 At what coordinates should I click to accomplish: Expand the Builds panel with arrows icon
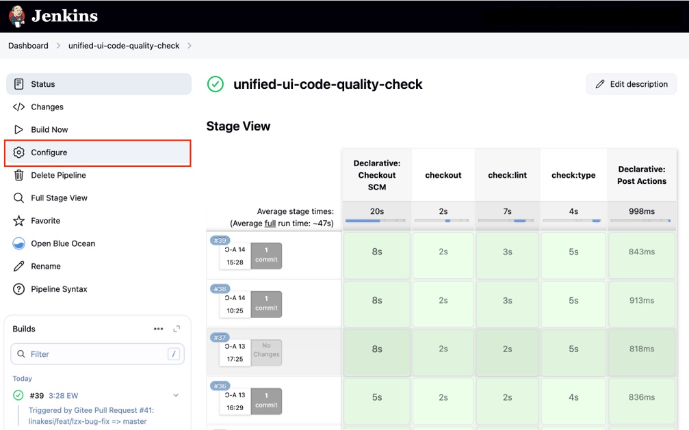pos(177,329)
